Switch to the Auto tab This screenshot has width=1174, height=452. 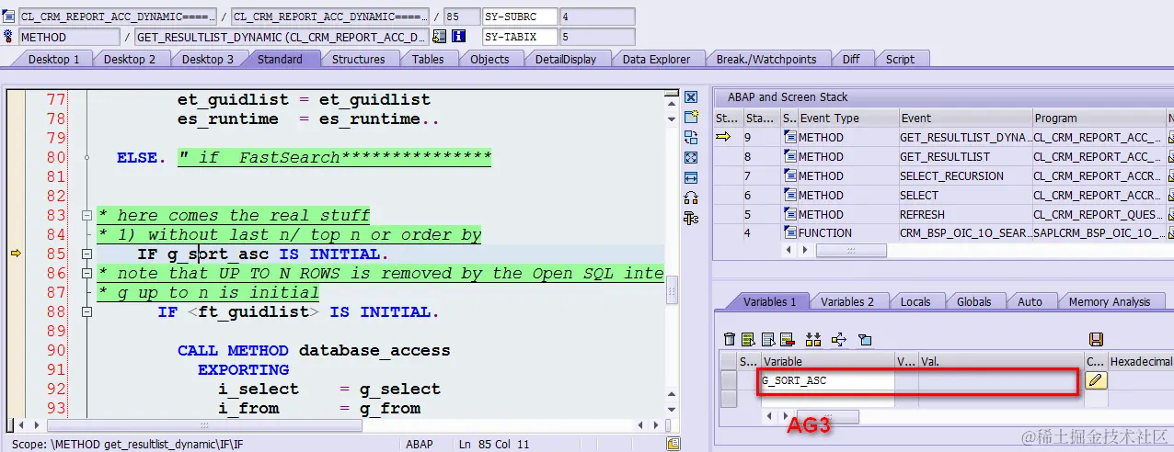coord(1030,301)
